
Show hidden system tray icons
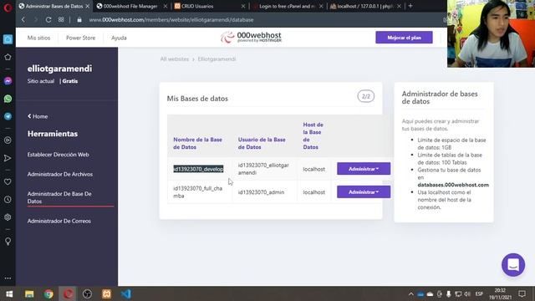[x=410, y=293]
